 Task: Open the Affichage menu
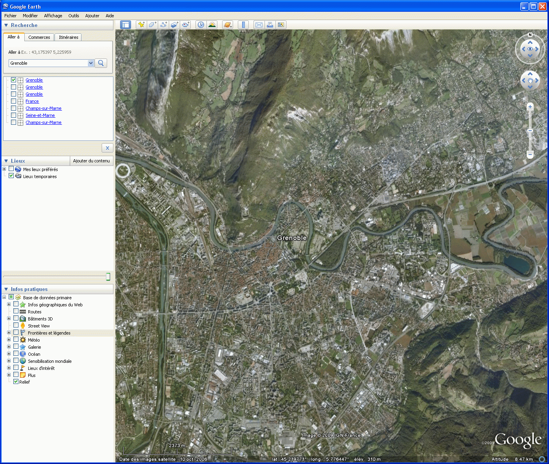coord(53,16)
